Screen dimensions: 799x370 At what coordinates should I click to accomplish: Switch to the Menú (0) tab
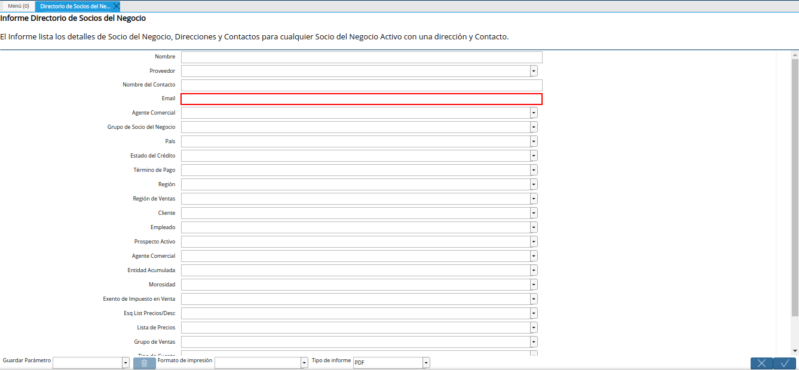(x=19, y=6)
